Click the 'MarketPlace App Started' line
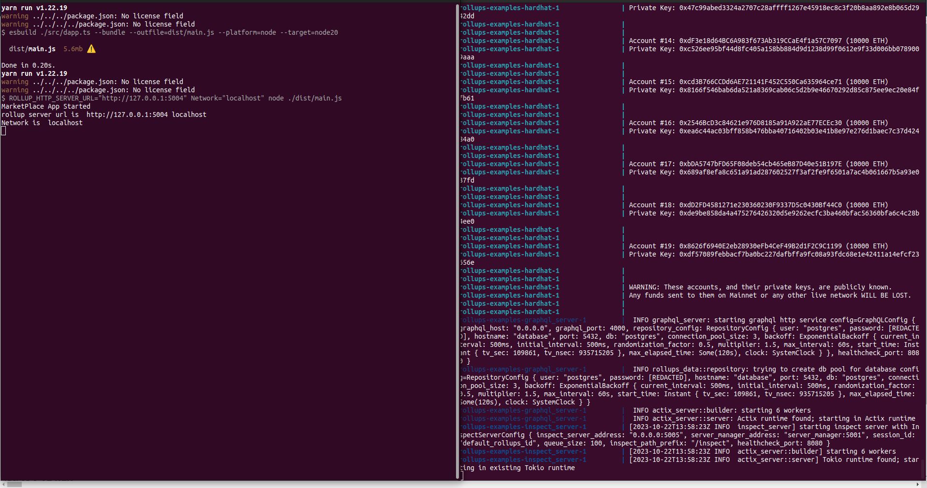 coord(45,106)
